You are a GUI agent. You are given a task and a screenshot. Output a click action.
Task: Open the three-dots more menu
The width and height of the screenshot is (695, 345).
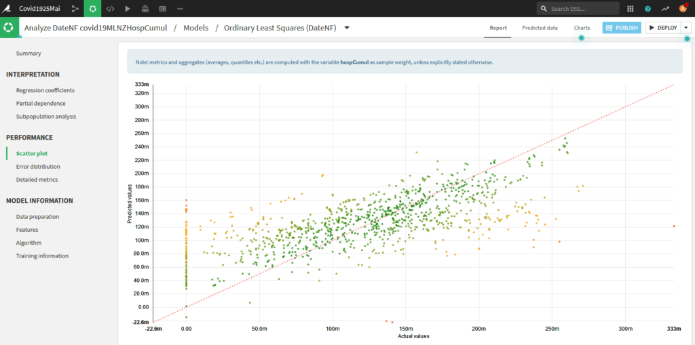[180, 8]
